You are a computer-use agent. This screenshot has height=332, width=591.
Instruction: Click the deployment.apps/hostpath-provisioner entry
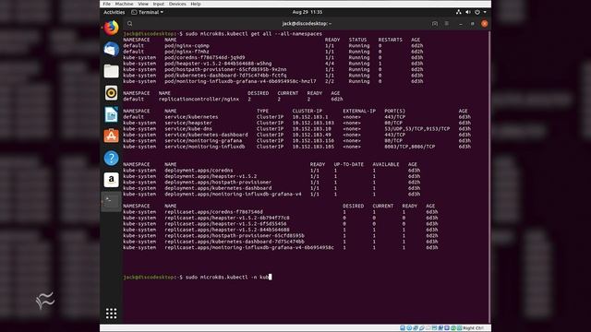(218, 183)
